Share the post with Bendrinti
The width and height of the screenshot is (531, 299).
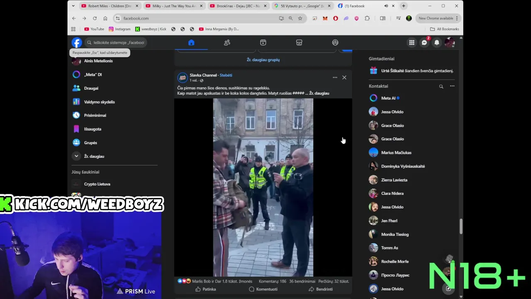(321, 289)
